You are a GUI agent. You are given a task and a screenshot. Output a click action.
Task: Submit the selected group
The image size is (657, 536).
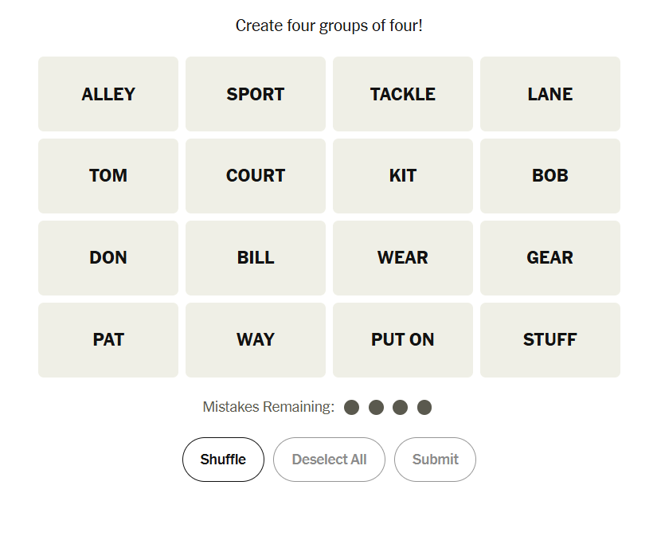[x=435, y=460]
